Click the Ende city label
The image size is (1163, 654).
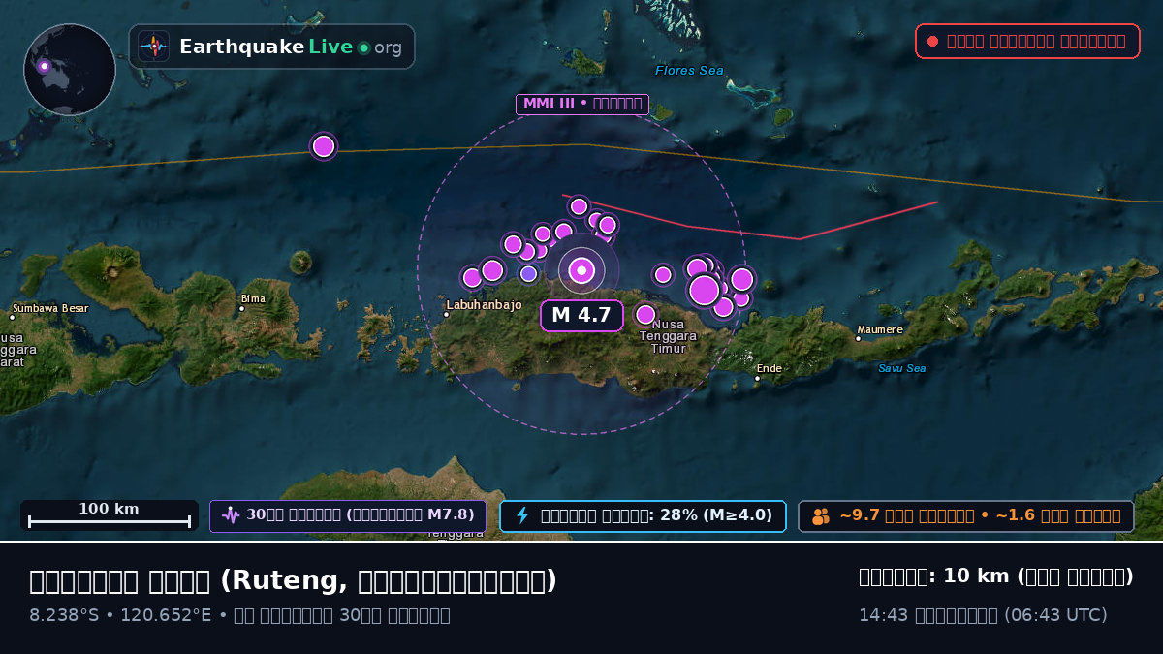click(x=770, y=368)
